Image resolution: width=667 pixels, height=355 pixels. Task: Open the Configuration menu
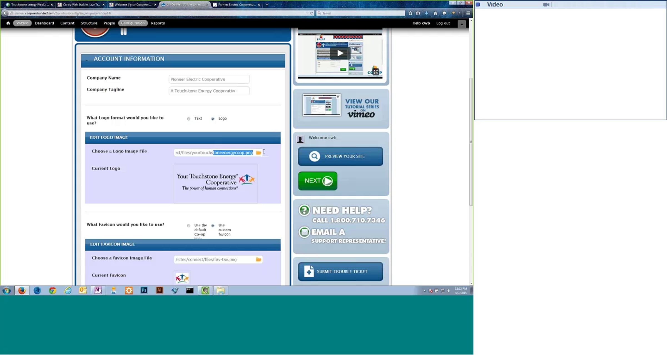pyautogui.click(x=133, y=23)
